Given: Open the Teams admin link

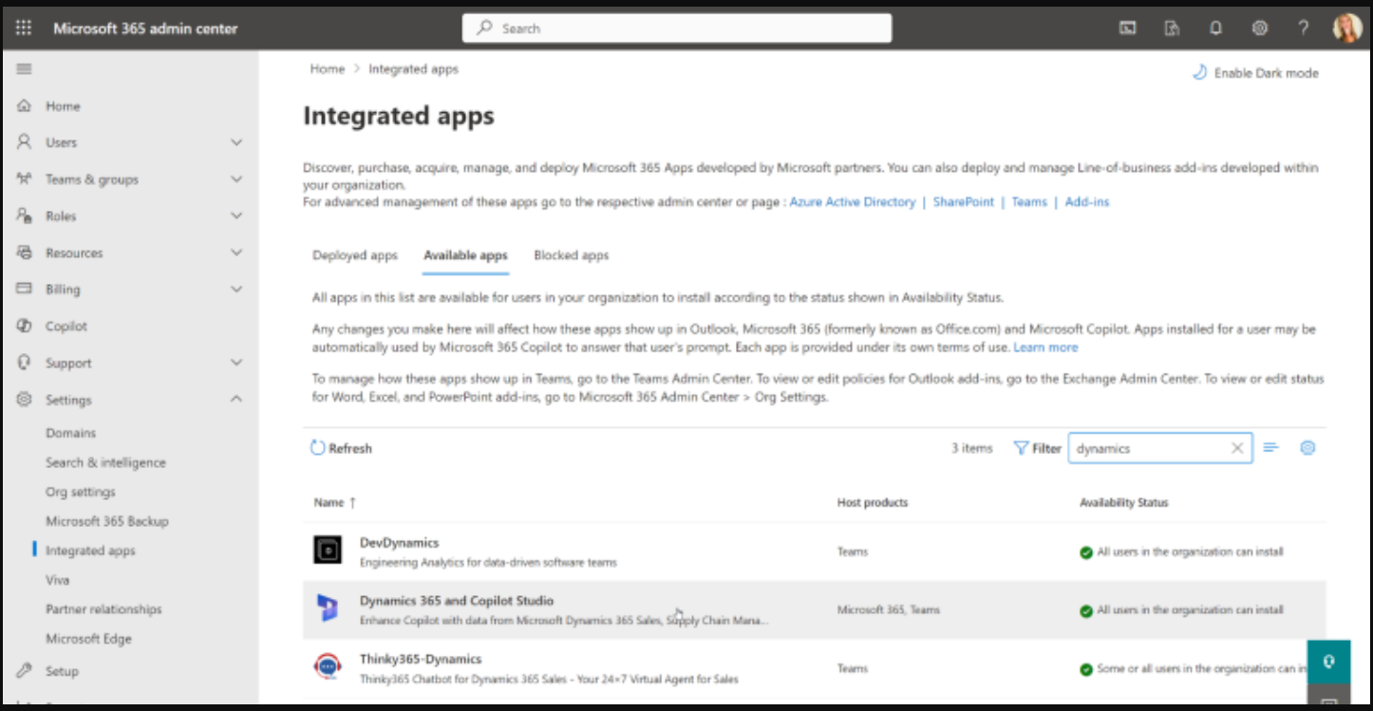Looking at the screenshot, I should click(1029, 202).
